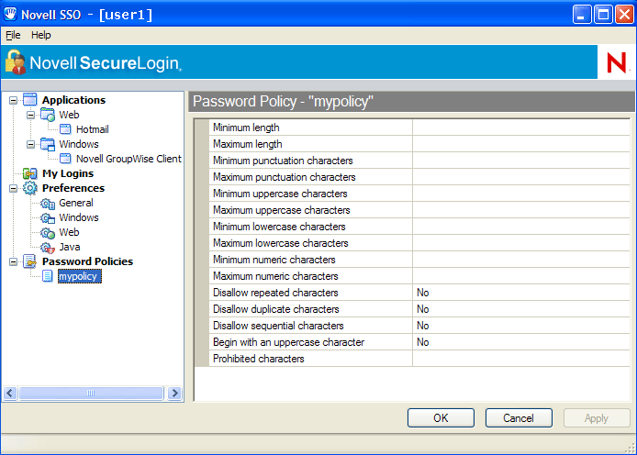Click the "Disallow sequential characters" row label
637x455 pixels.
pyautogui.click(x=278, y=326)
